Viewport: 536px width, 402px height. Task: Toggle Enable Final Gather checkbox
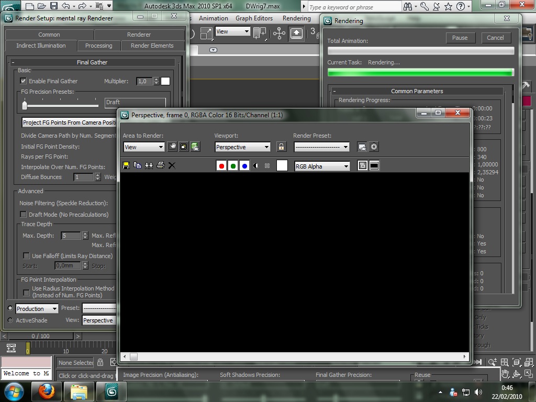23,81
